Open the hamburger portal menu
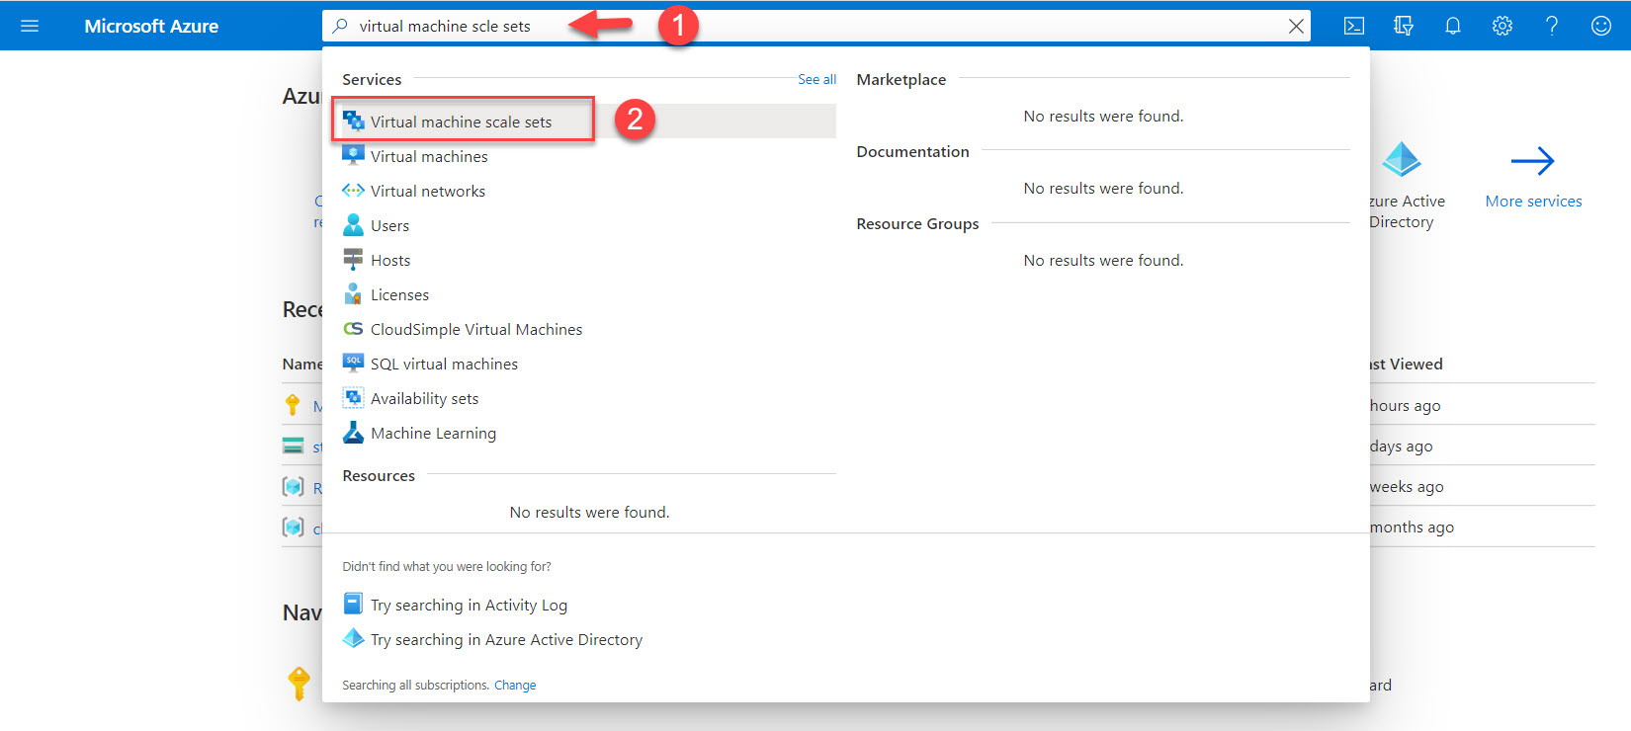Screen dimensions: 1631x731 [x=30, y=26]
